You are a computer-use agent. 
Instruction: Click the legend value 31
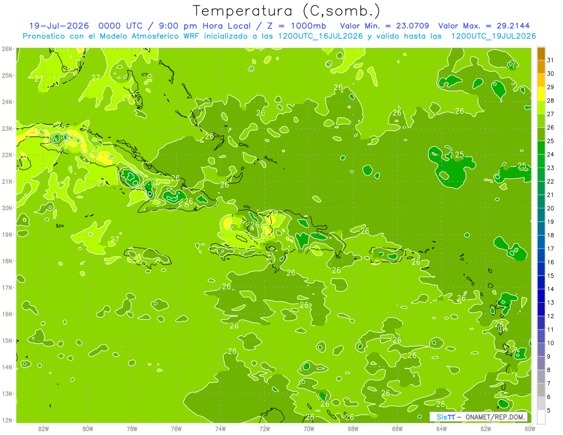[551, 60]
